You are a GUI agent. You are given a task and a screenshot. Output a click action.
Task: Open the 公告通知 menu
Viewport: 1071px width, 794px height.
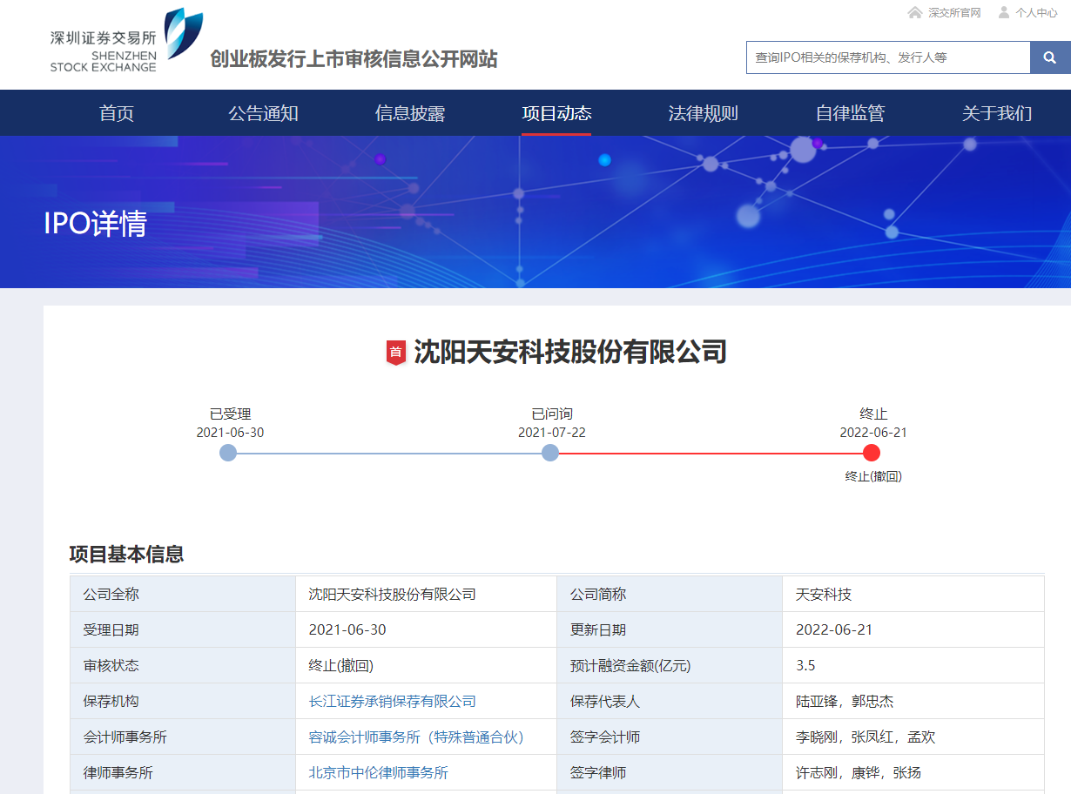(263, 113)
